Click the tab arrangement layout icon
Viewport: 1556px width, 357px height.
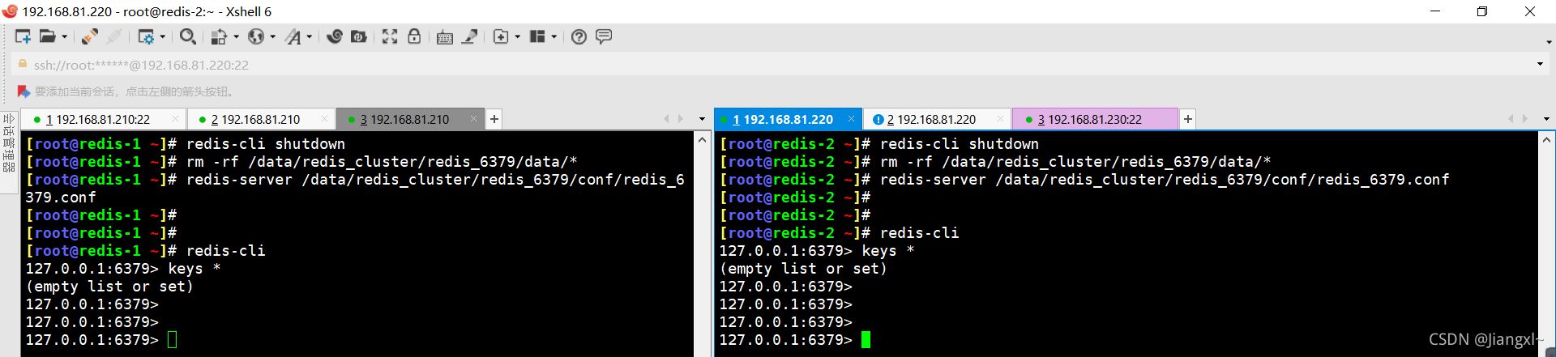tap(537, 36)
